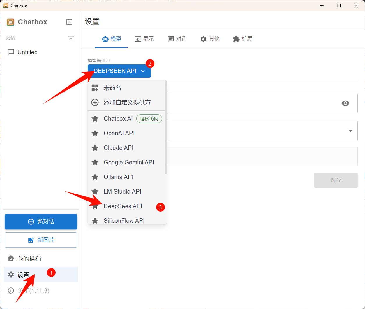Open 我的搭档 in the sidebar

tap(41, 259)
